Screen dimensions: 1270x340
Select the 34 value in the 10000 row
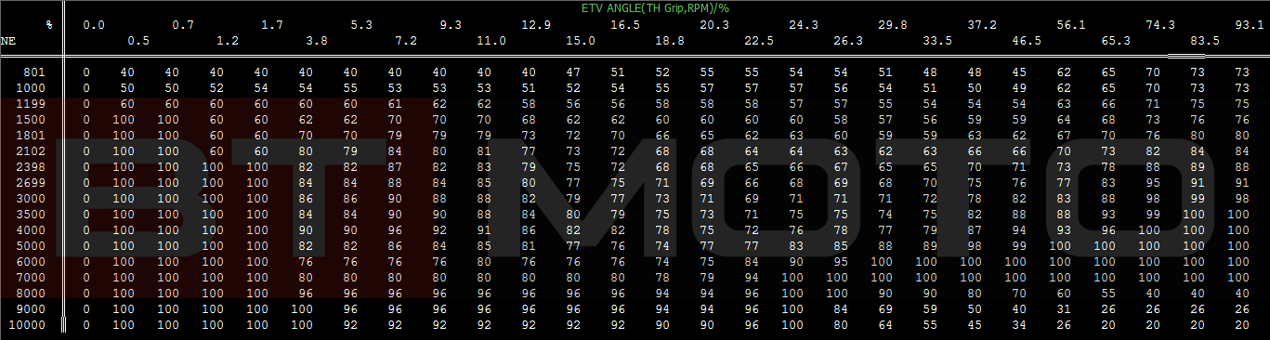click(x=1019, y=324)
